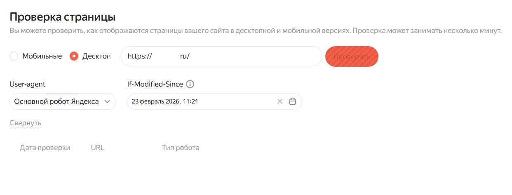Clear the date with the X icon
The image size is (512, 195).
(280, 101)
